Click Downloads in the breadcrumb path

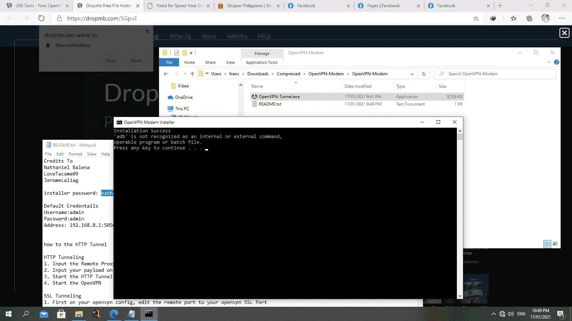[258, 74]
